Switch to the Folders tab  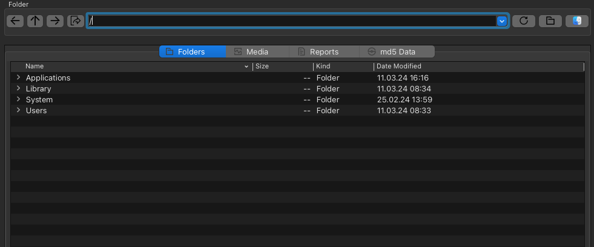point(192,51)
